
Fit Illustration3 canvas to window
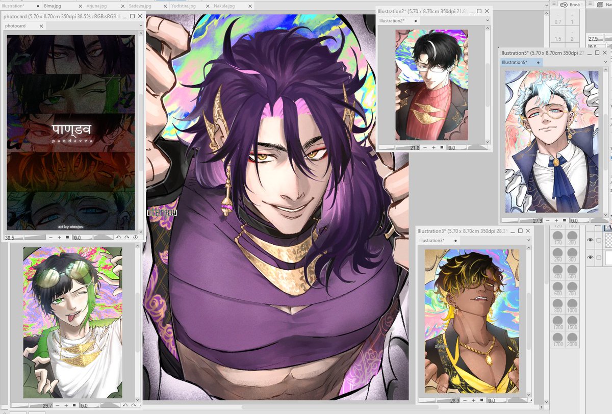coord(482,401)
